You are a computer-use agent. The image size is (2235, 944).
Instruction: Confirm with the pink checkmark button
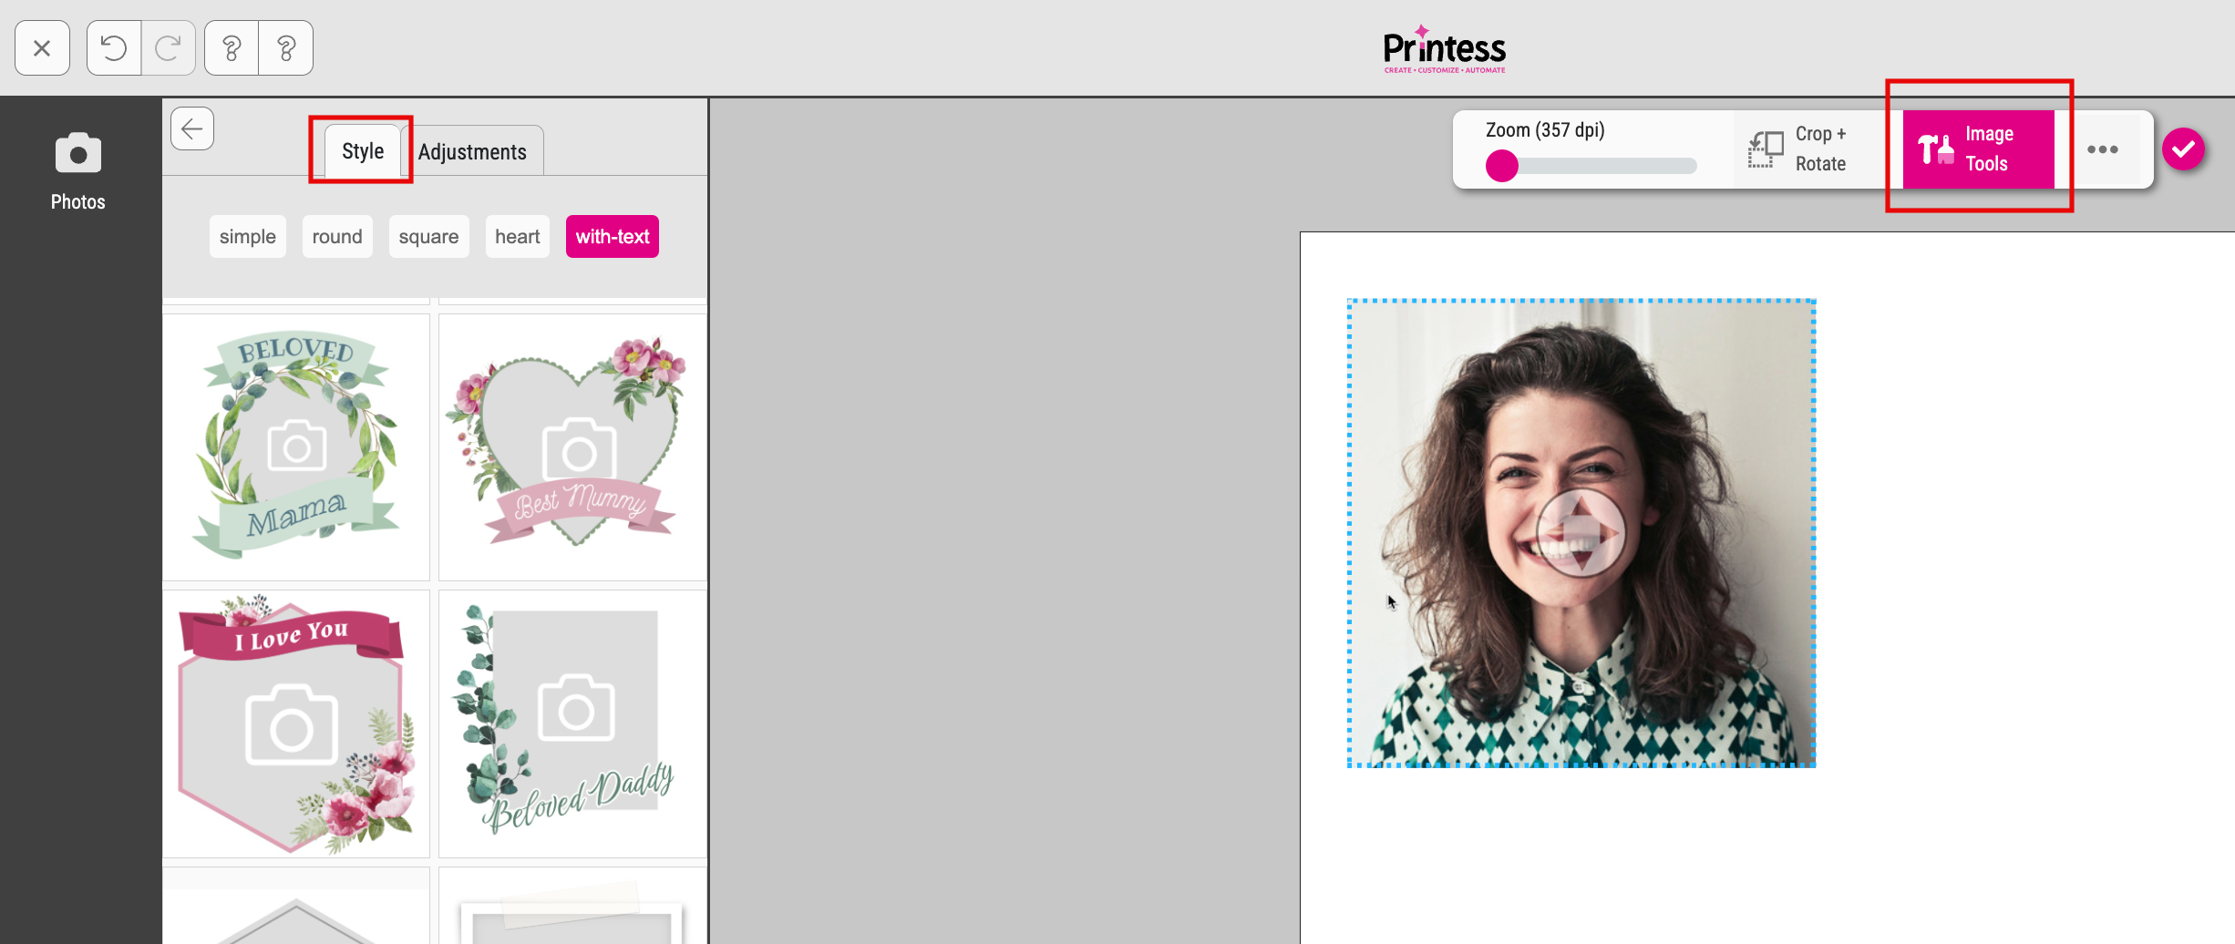pos(2183,149)
